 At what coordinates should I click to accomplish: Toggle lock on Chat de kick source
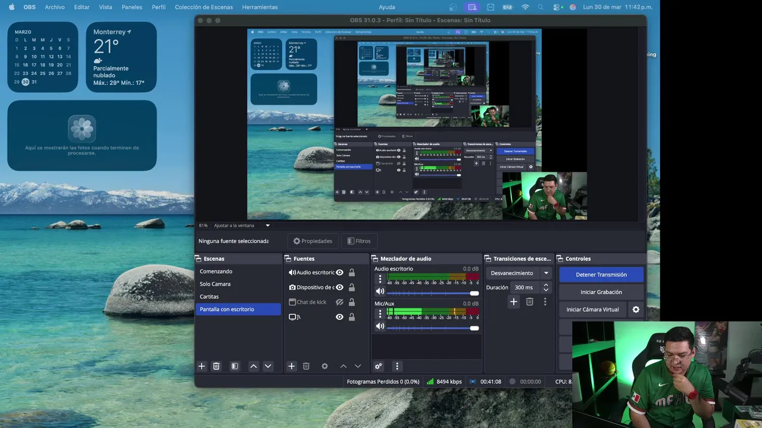coord(352,302)
